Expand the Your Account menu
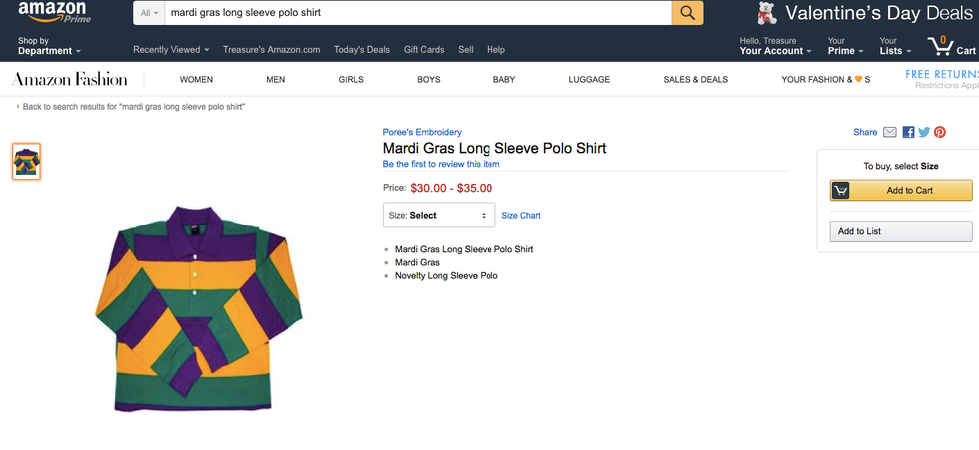This screenshot has width=979, height=450. [773, 46]
